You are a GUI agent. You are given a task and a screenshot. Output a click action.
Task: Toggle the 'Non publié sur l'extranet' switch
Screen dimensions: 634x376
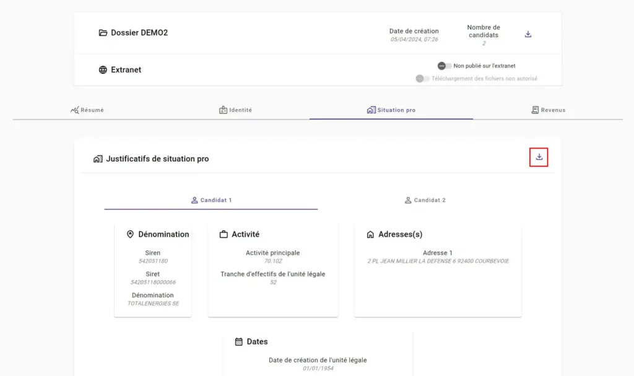[444, 66]
